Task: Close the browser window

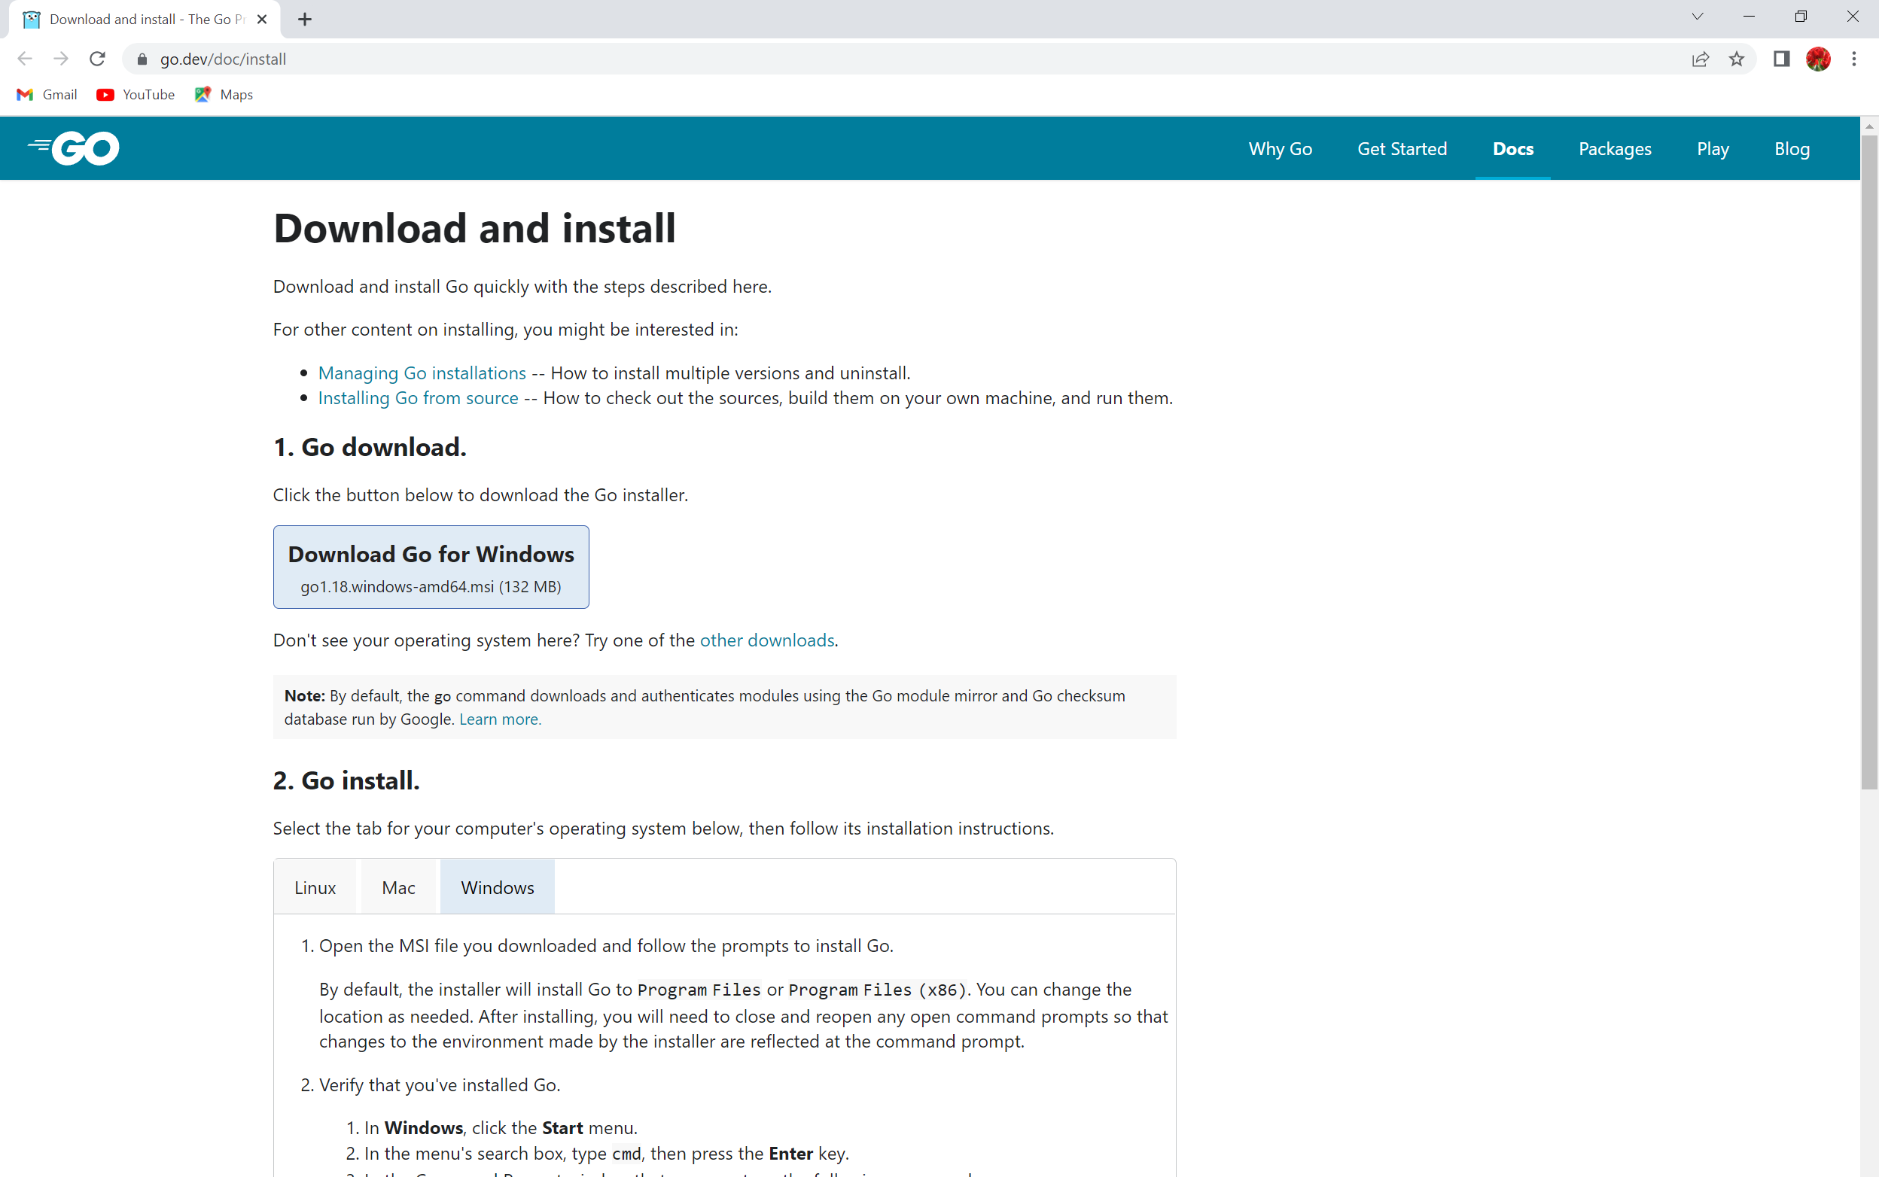Action: [x=1853, y=17]
